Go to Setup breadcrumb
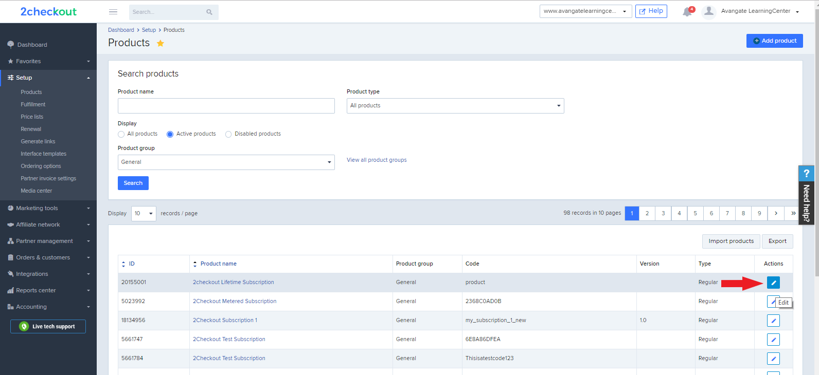 (x=149, y=30)
